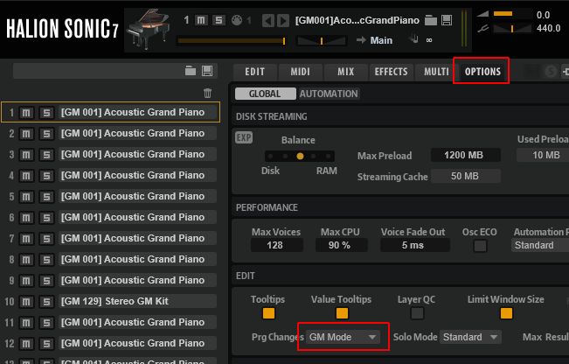The image size is (569, 364).
Task: Toggle the Tooltips checkbox
Action: point(268,313)
